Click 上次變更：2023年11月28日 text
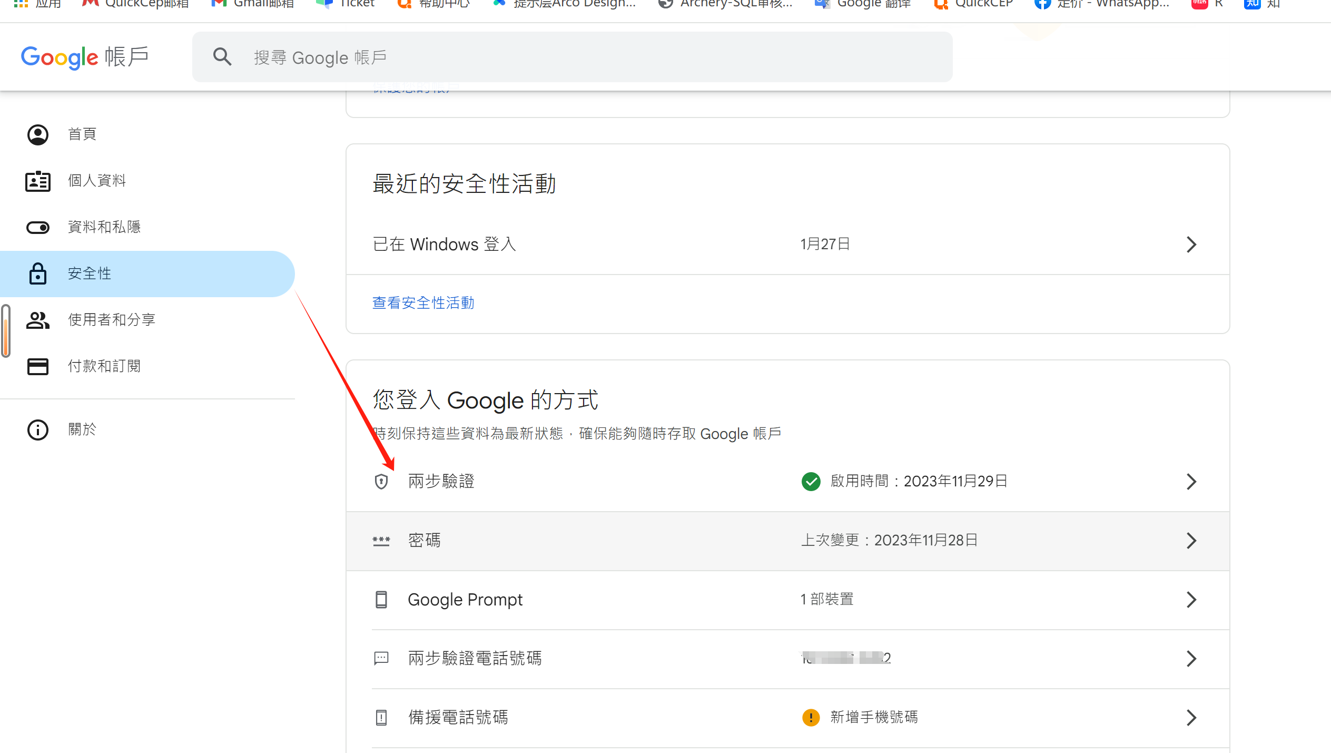The height and width of the screenshot is (753, 1331). pyautogui.click(x=890, y=541)
